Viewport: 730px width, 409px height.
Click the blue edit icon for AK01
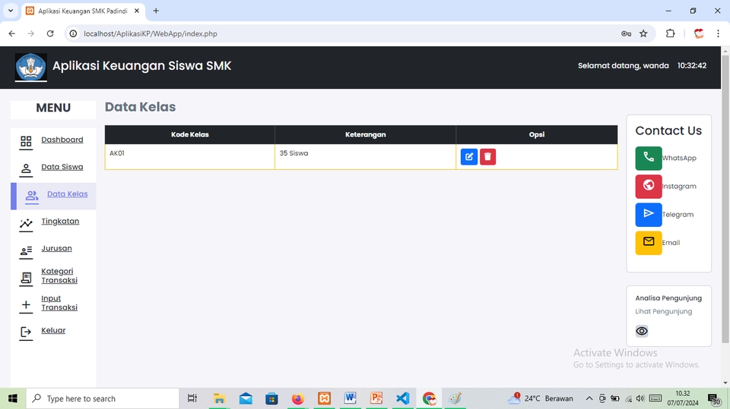coord(469,156)
